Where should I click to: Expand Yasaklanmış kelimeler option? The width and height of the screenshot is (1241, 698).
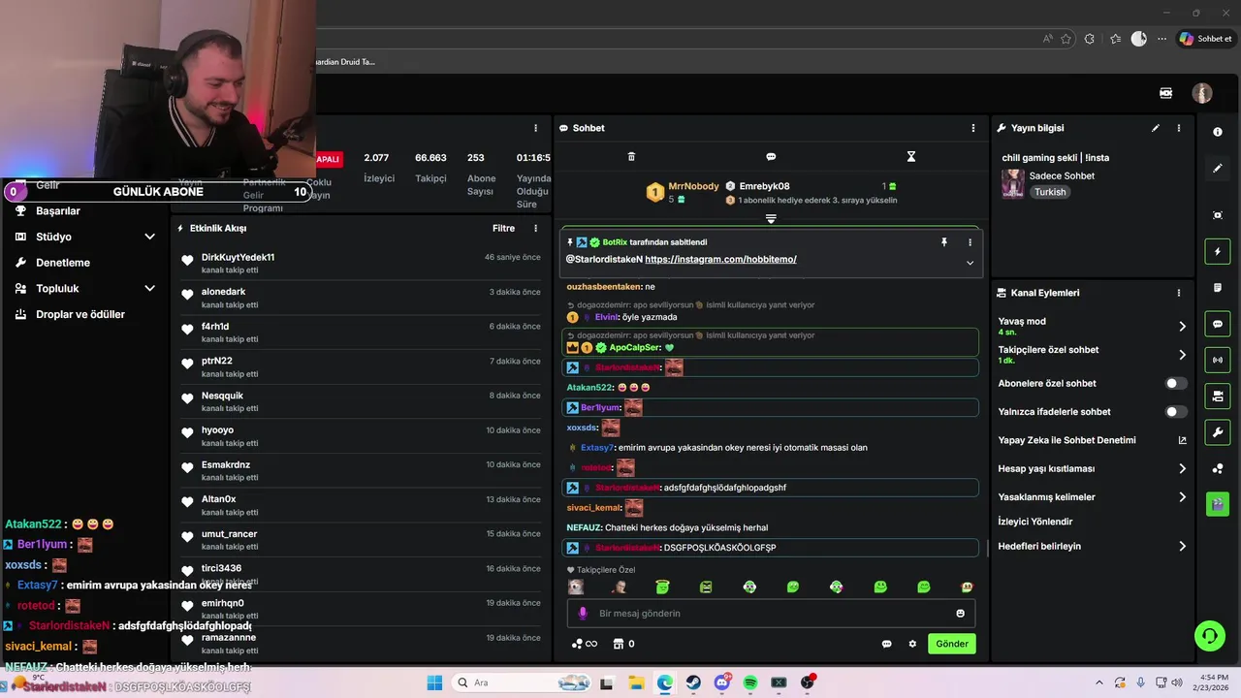coord(1093,497)
